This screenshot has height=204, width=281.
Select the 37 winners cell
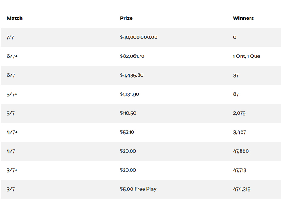coord(236,76)
